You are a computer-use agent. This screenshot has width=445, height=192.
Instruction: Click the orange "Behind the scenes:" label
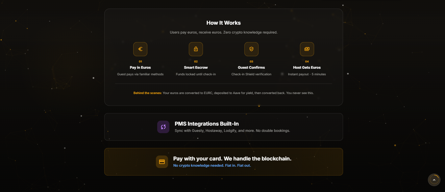coord(147,93)
